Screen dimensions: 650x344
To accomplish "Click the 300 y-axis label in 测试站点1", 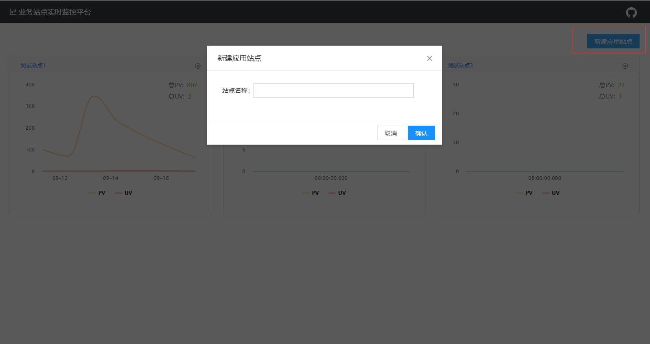I will pyautogui.click(x=30, y=106).
